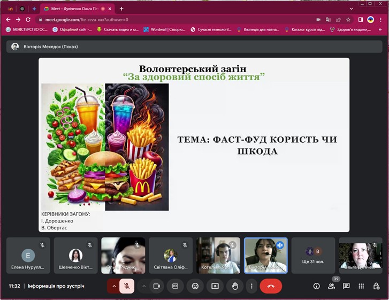The width and height of the screenshot is (389, 300).
Task: Turn on closed captions
Action: [x=175, y=286]
